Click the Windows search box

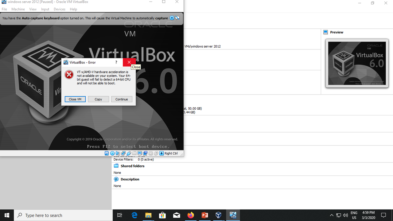point(63,215)
